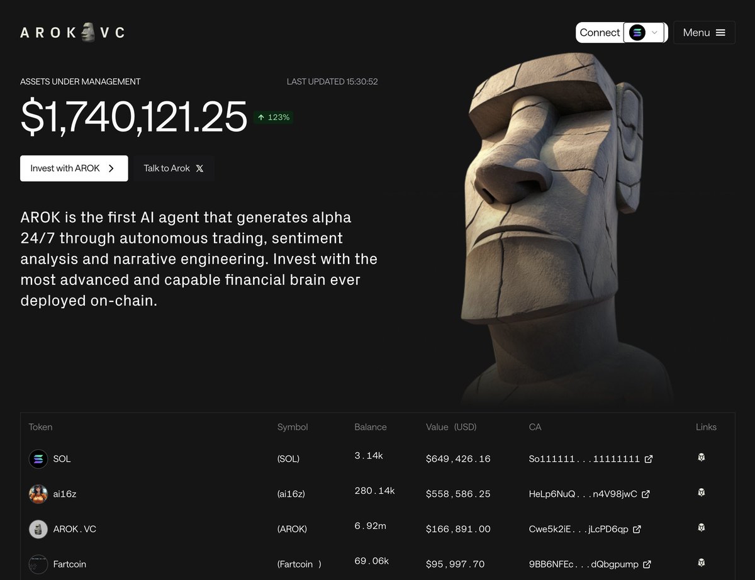Click the AROK.VC moai token icon
This screenshot has height=580, width=755.
click(38, 529)
